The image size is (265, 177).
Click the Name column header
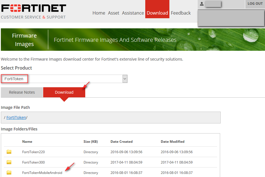(x=27, y=141)
